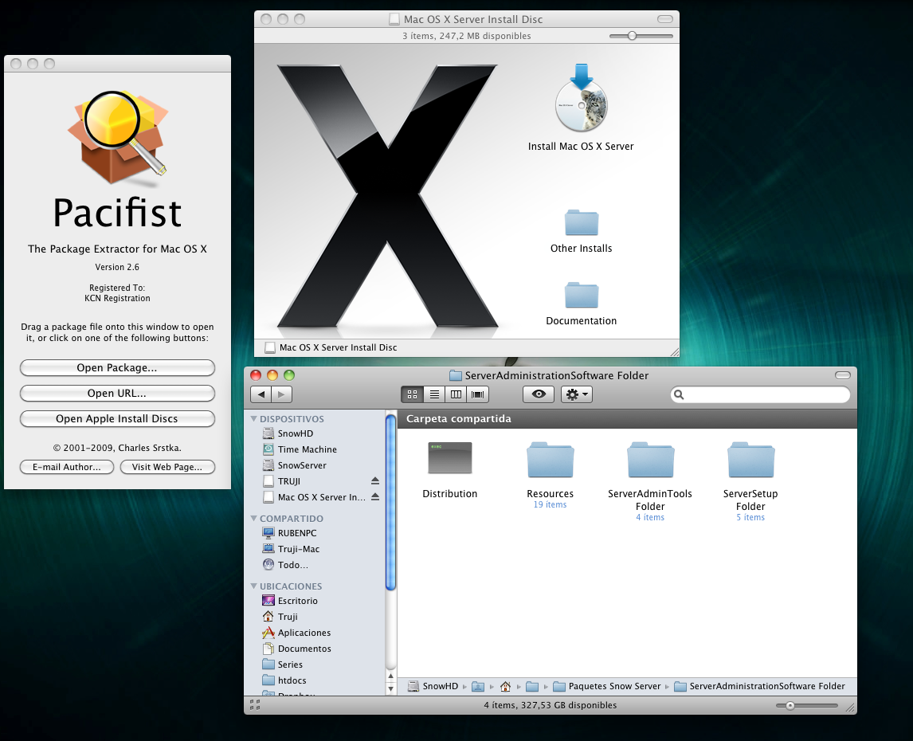Eject the TRUJI volume
The width and height of the screenshot is (913, 741).
375,481
